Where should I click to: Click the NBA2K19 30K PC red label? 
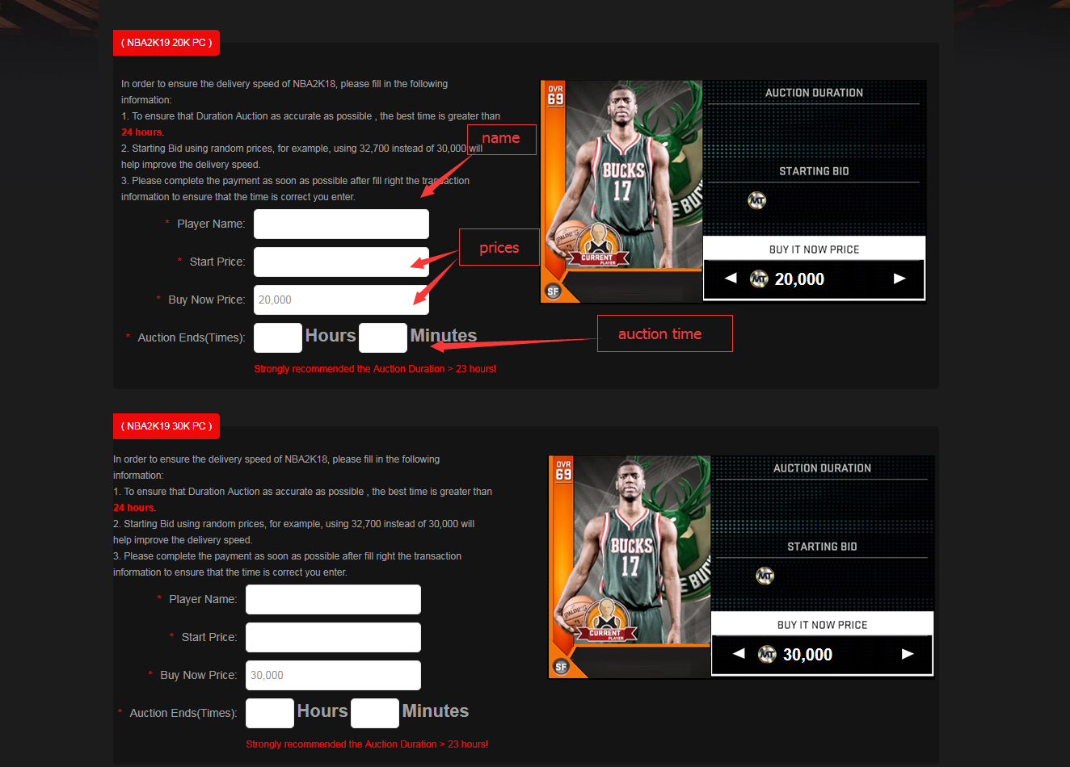pyautogui.click(x=166, y=426)
